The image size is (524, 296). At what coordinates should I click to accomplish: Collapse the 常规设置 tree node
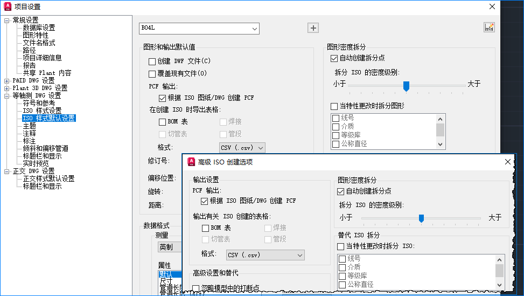coord(6,20)
